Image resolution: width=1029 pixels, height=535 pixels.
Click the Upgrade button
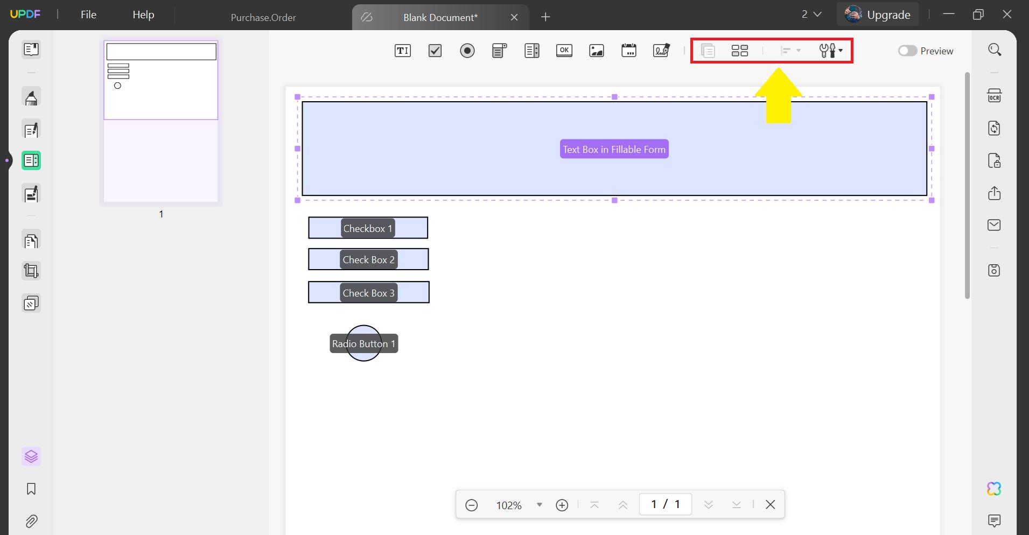(x=878, y=15)
